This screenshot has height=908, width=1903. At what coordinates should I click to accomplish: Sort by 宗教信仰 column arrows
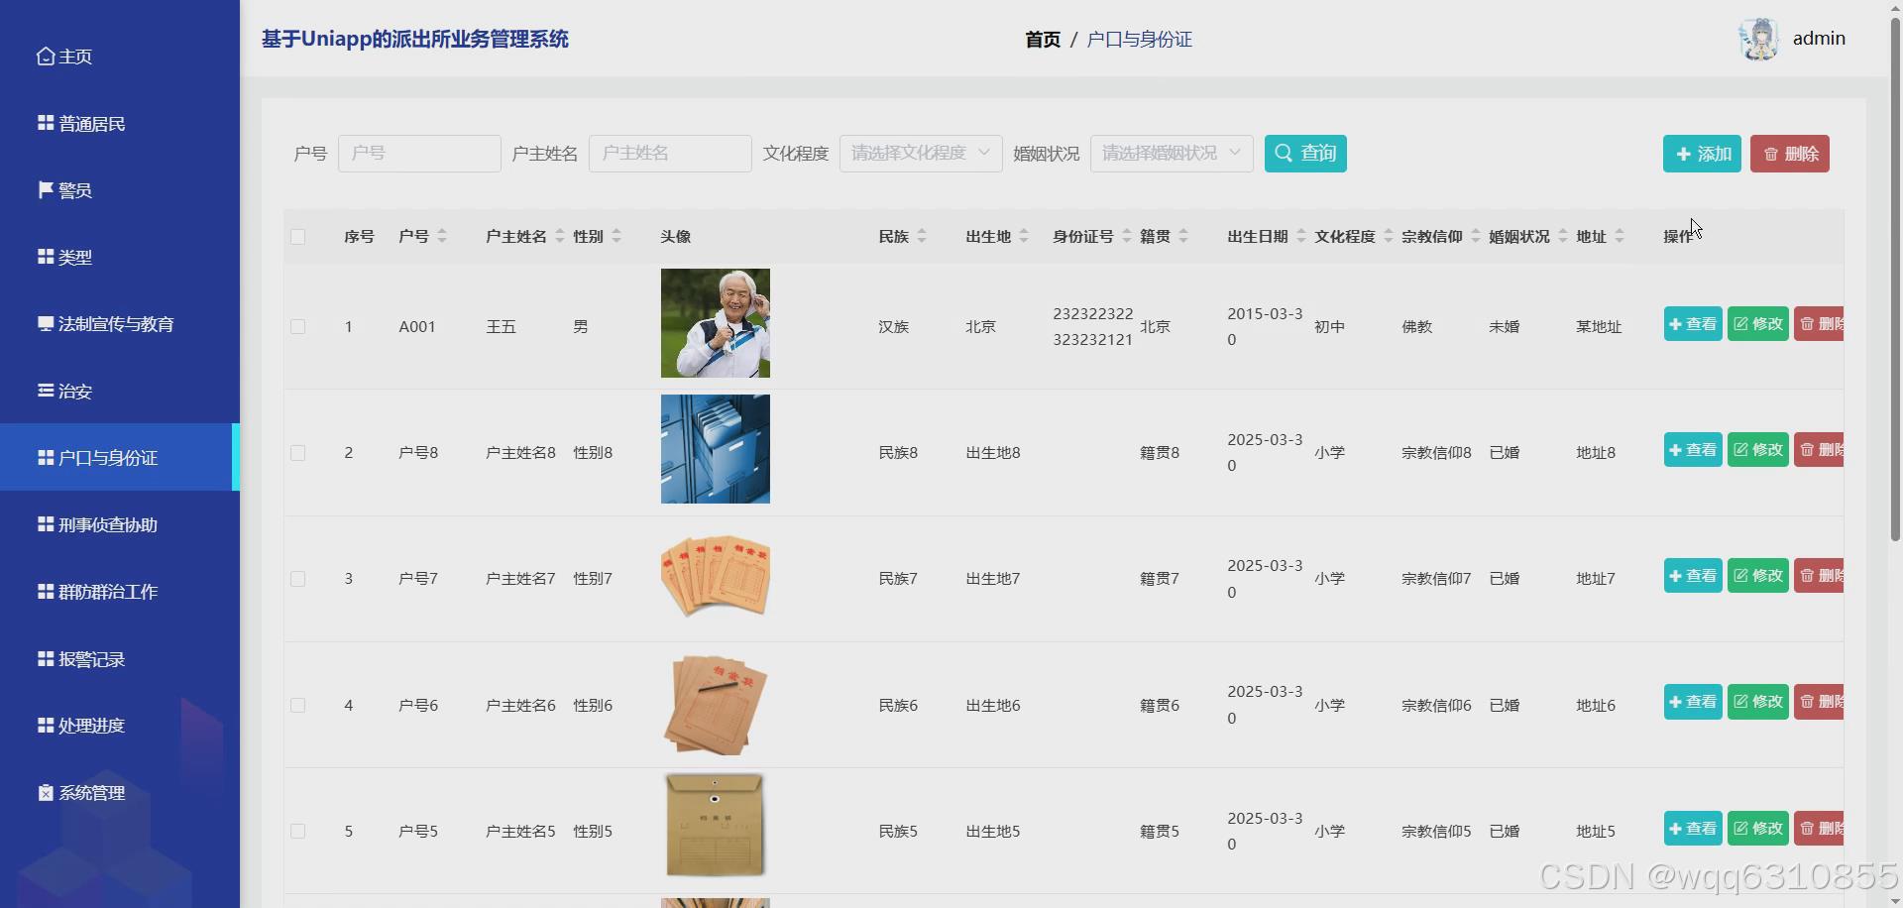pos(1475,236)
